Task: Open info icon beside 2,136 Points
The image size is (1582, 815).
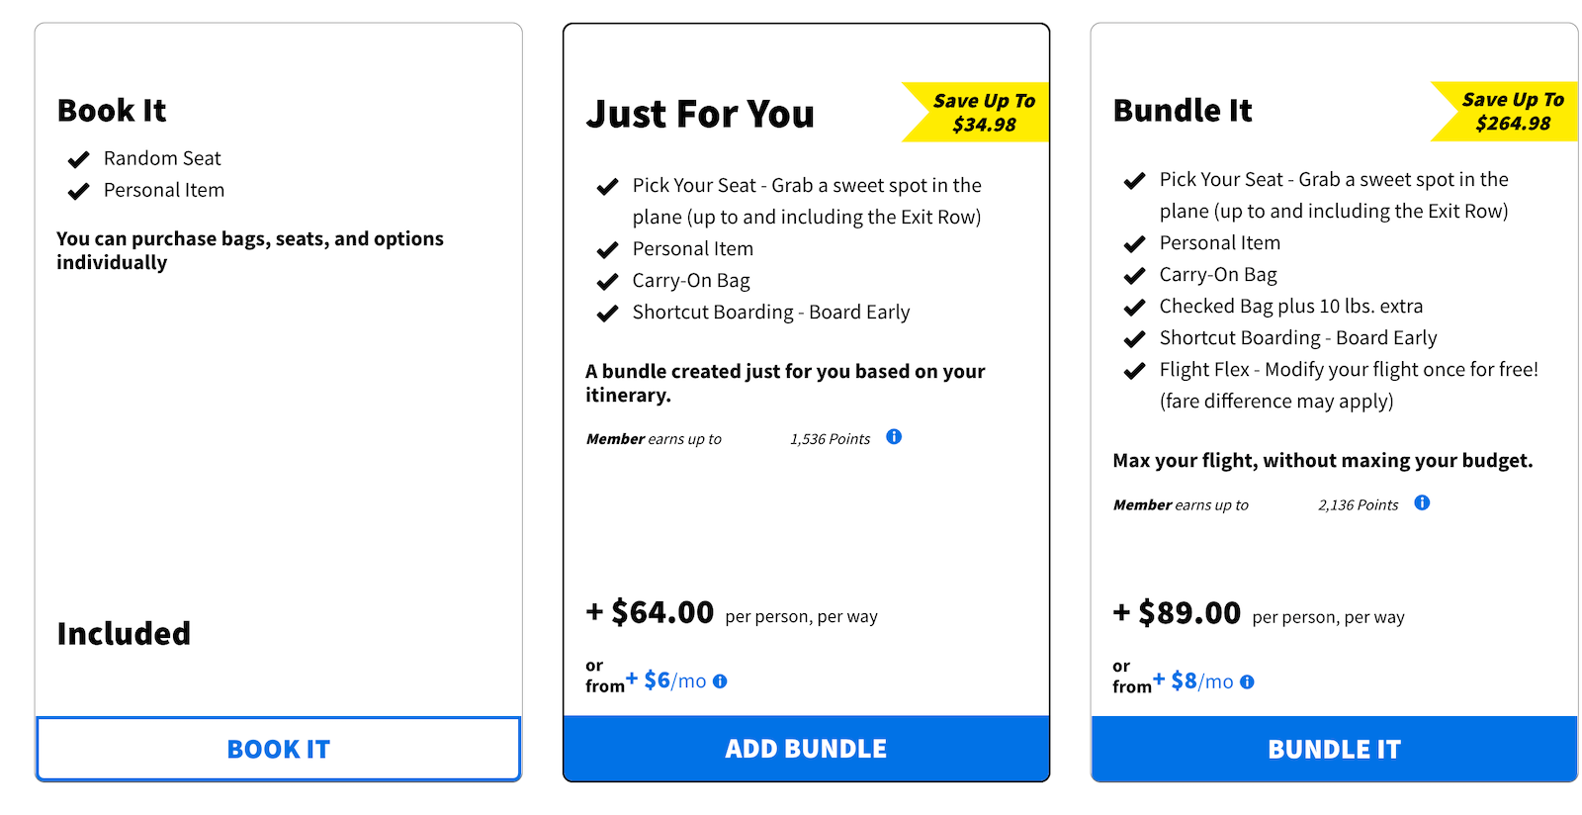Action: point(1422,502)
